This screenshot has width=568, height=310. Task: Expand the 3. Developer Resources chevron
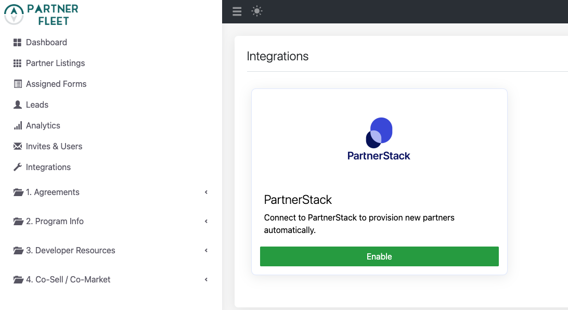pos(206,251)
